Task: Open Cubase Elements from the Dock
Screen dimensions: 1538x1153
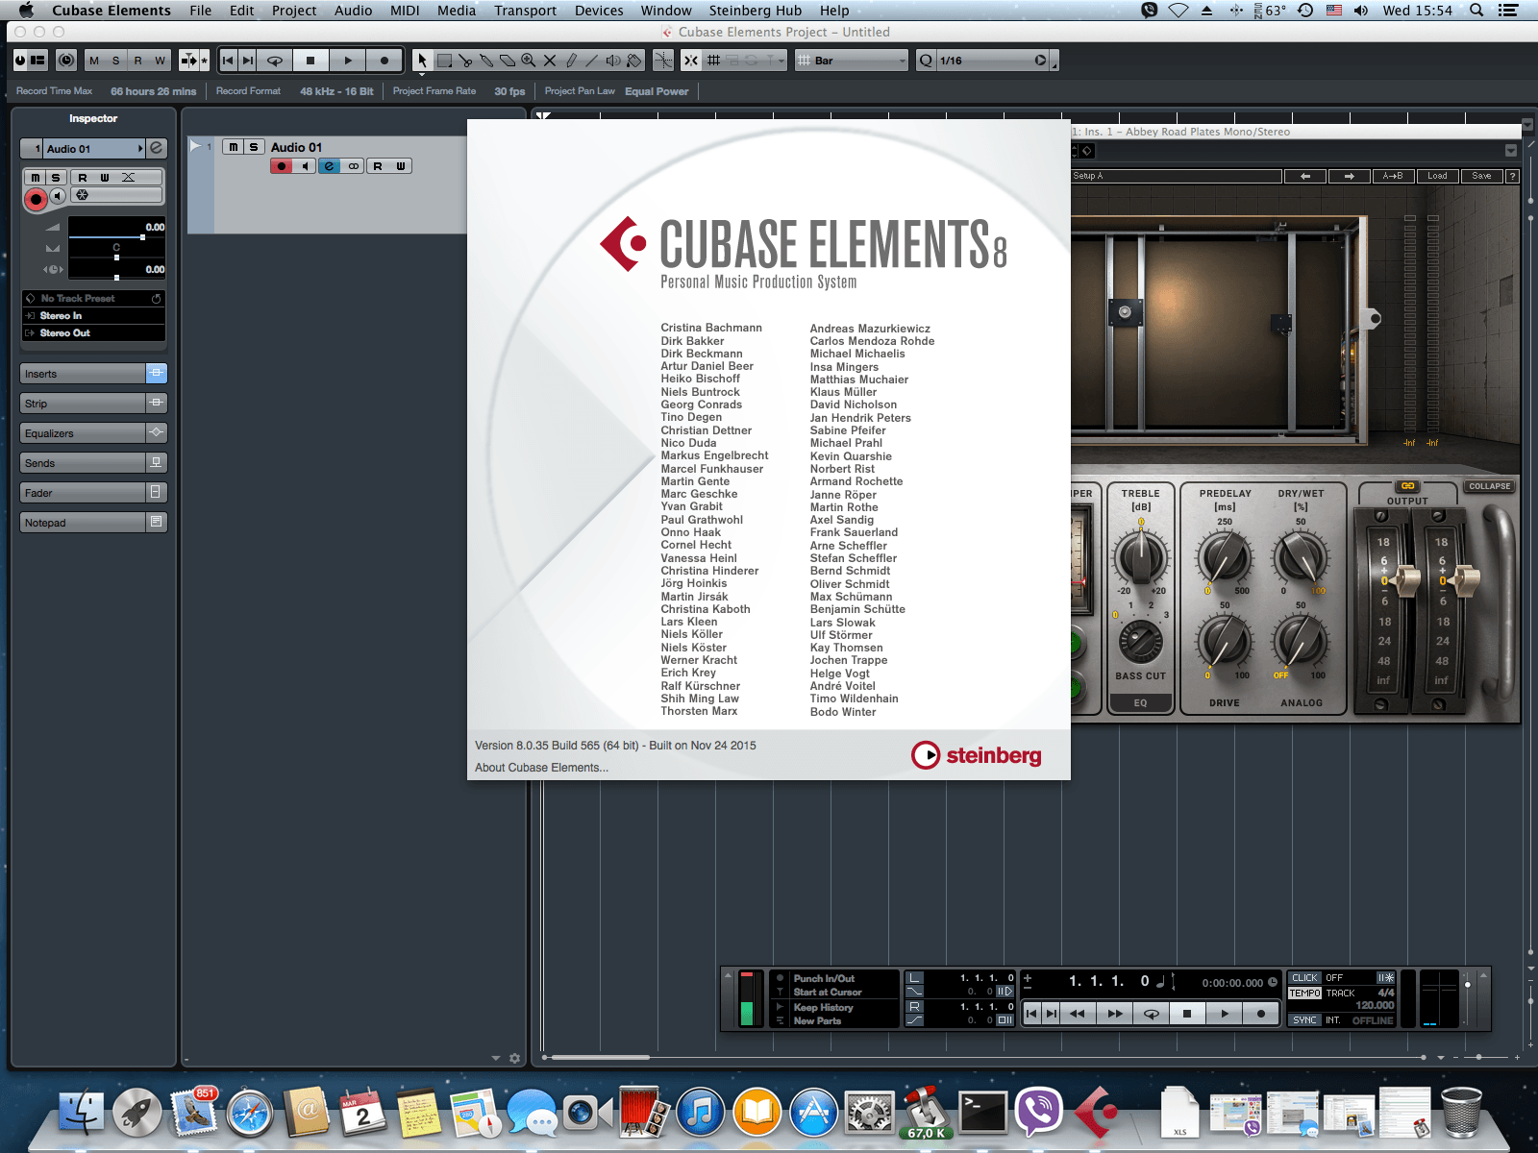Action: [x=1096, y=1113]
